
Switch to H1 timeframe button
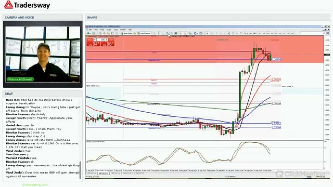click(x=276, y=33)
